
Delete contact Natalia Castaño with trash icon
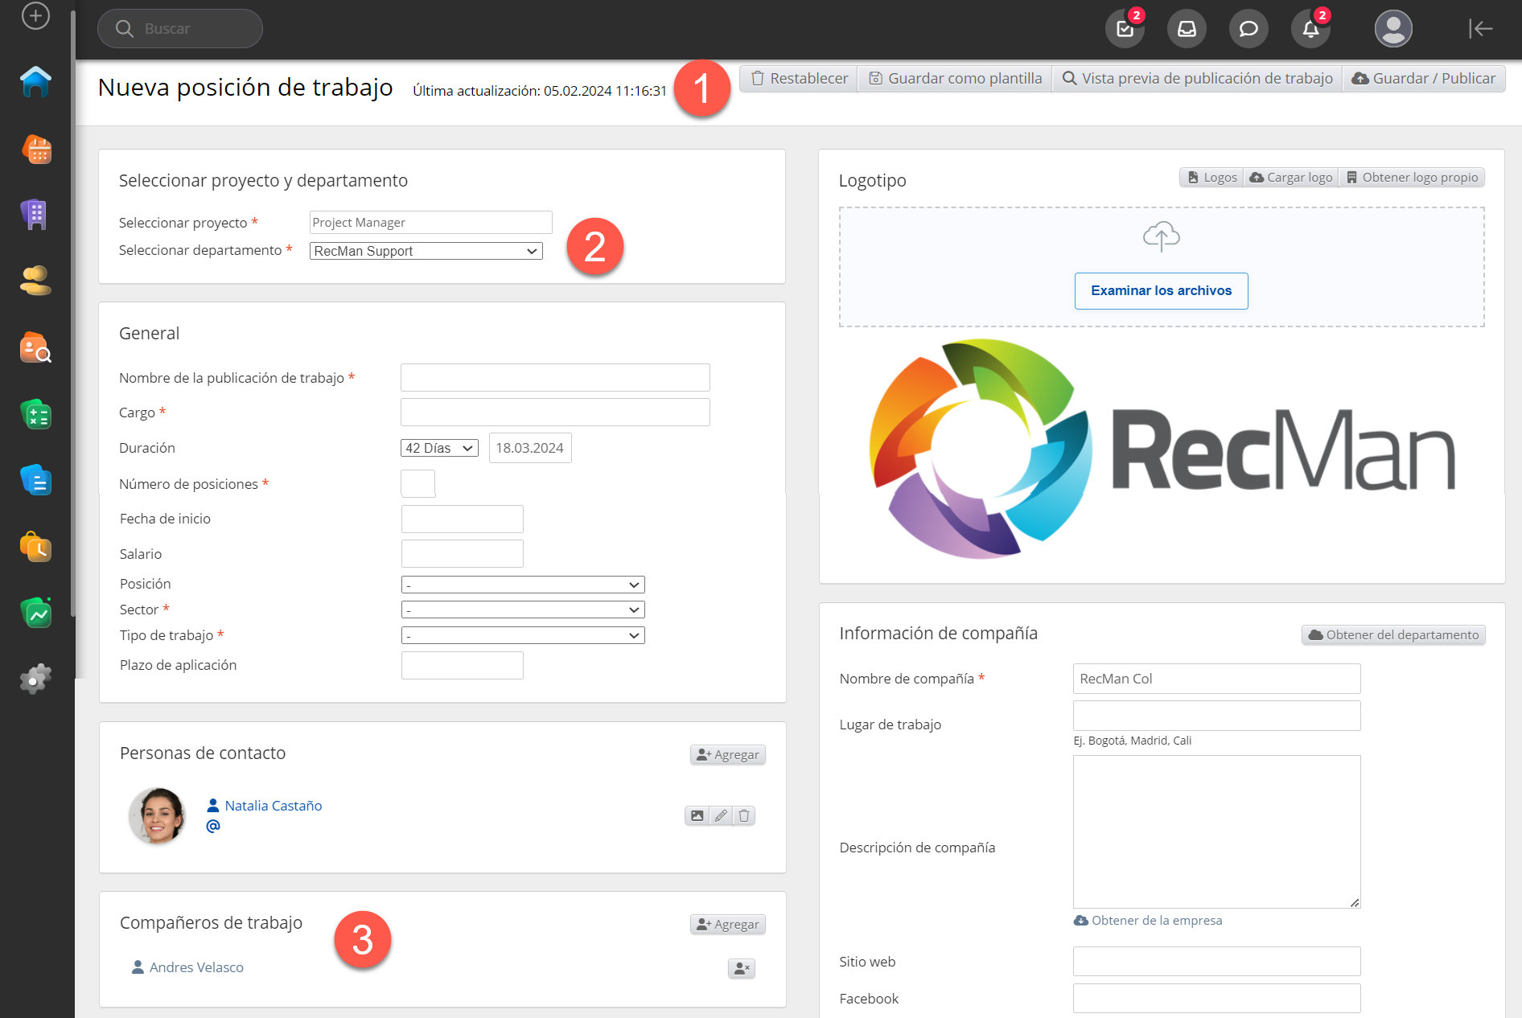point(744,816)
